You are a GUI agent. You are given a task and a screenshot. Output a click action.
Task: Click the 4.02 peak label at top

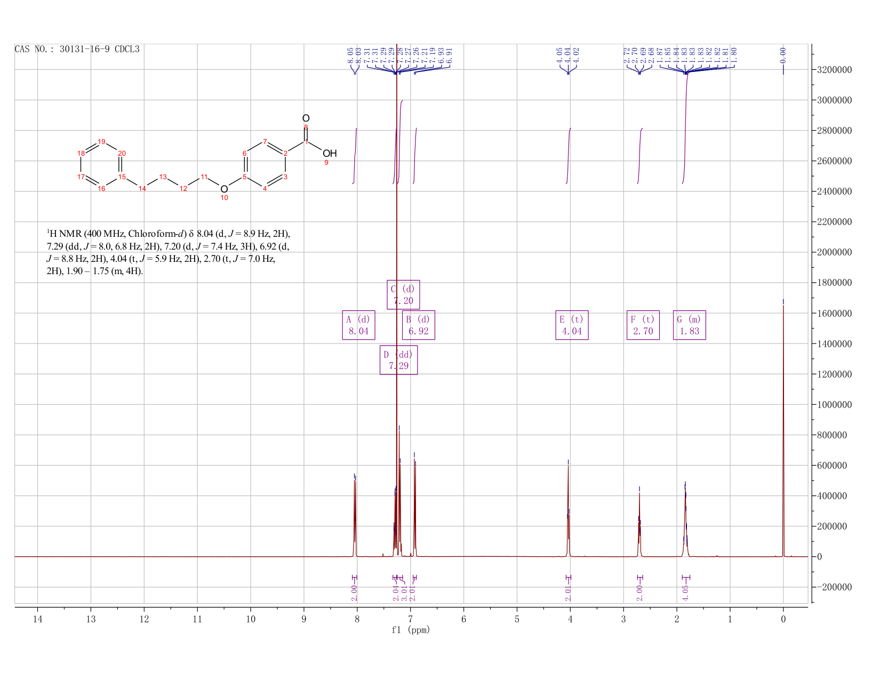576,55
